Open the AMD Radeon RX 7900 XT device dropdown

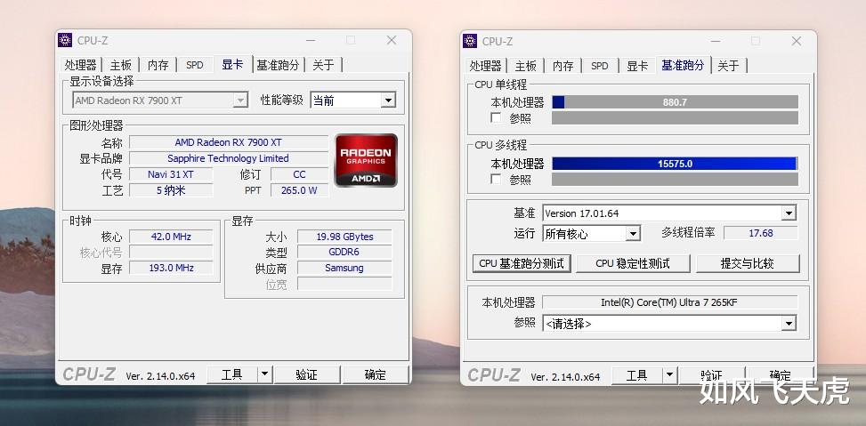coord(160,100)
